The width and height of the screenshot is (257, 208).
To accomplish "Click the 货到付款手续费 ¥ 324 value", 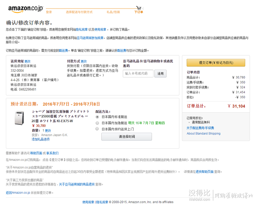I will (x=240, y=87).
